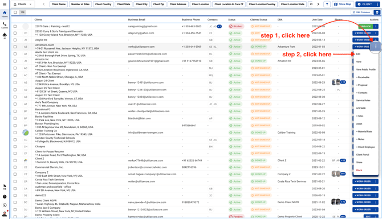Open the target icon in the sidebar
This screenshot has width=382, height=219.
(5, 205)
